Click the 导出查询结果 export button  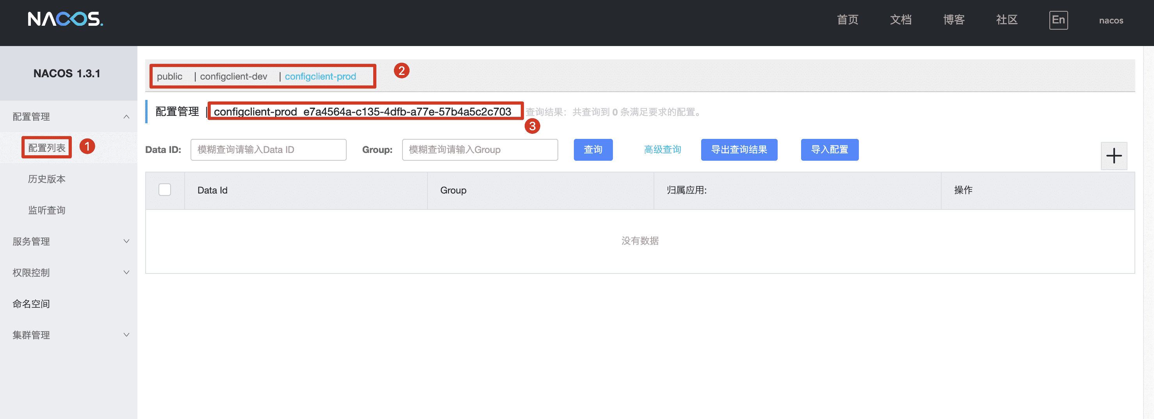click(x=739, y=150)
